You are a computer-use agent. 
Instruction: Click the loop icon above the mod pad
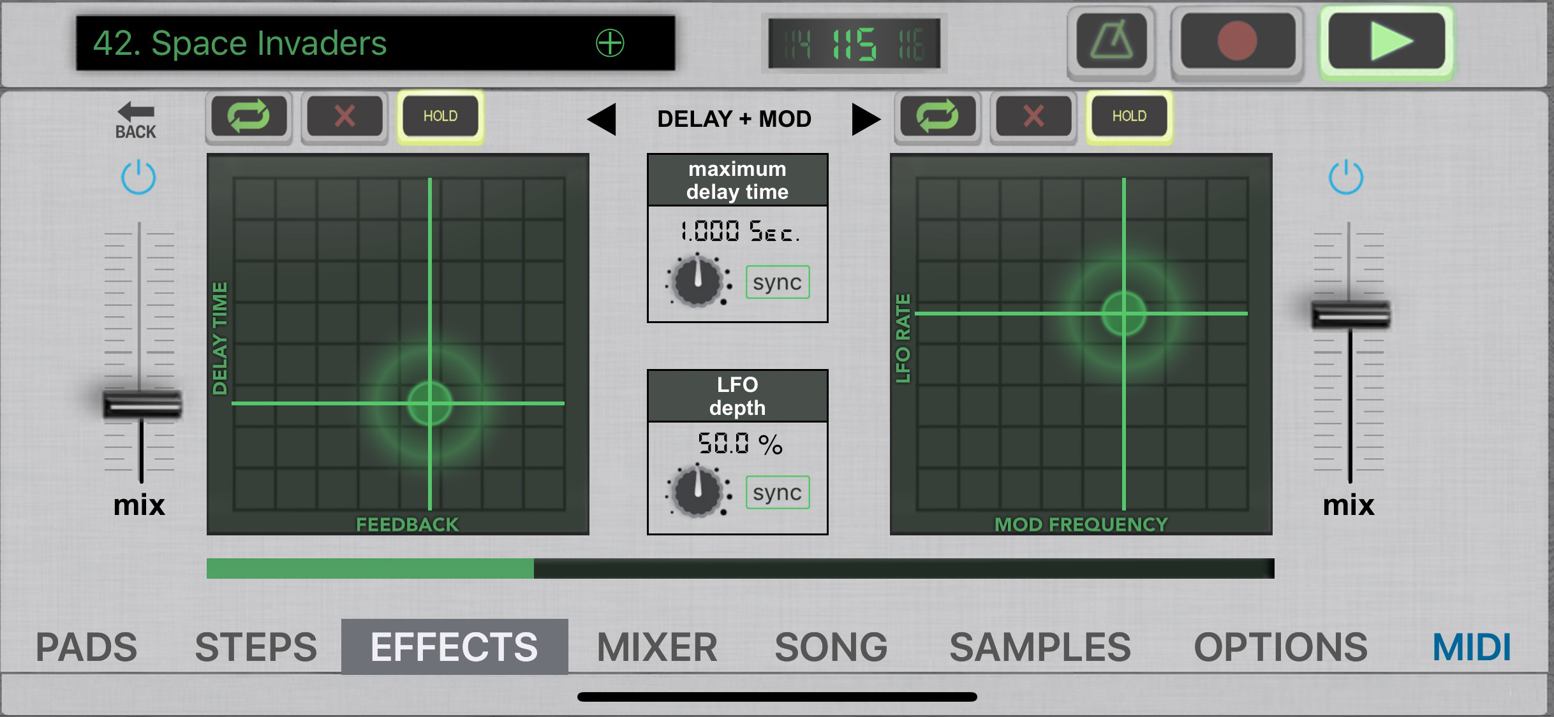pos(938,117)
